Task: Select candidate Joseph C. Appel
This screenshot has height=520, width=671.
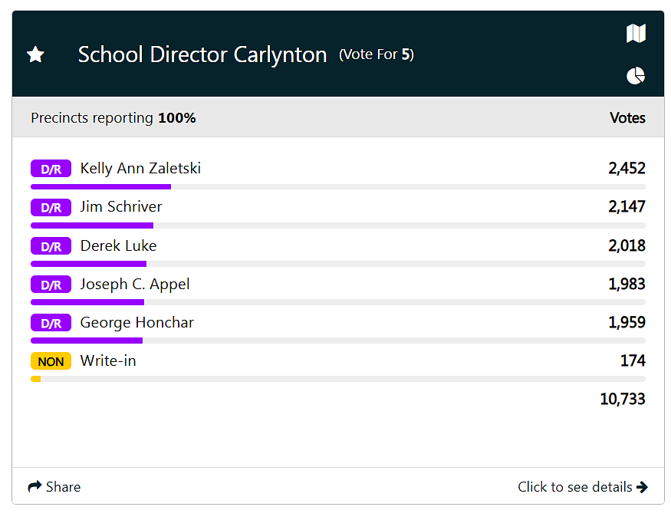Action: (135, 285)
